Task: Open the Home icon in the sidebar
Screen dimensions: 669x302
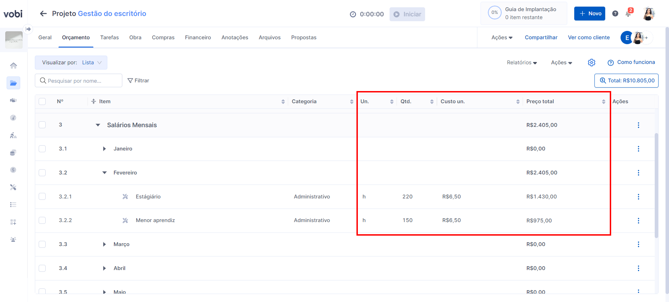Action: pos(13,65)
